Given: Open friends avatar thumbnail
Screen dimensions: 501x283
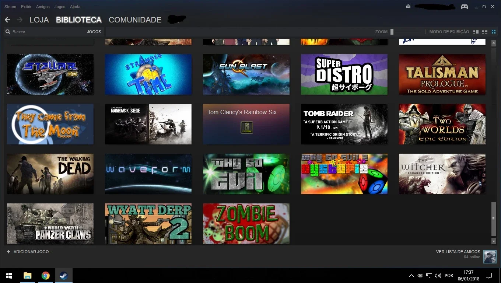Looking at the screenshot, I should point(490,257).
